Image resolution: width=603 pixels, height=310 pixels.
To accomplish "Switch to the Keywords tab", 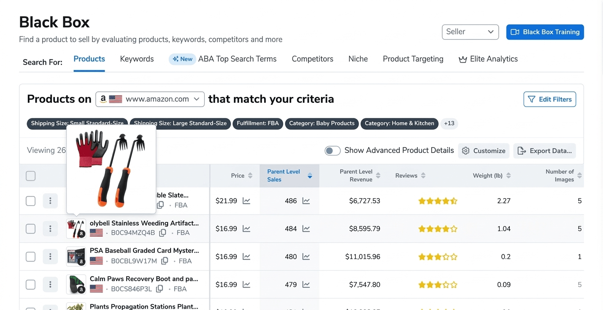I will coord(137,59).
